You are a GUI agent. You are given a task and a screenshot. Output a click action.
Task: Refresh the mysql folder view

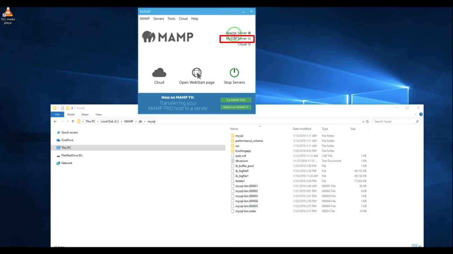(x=367, y=122)
